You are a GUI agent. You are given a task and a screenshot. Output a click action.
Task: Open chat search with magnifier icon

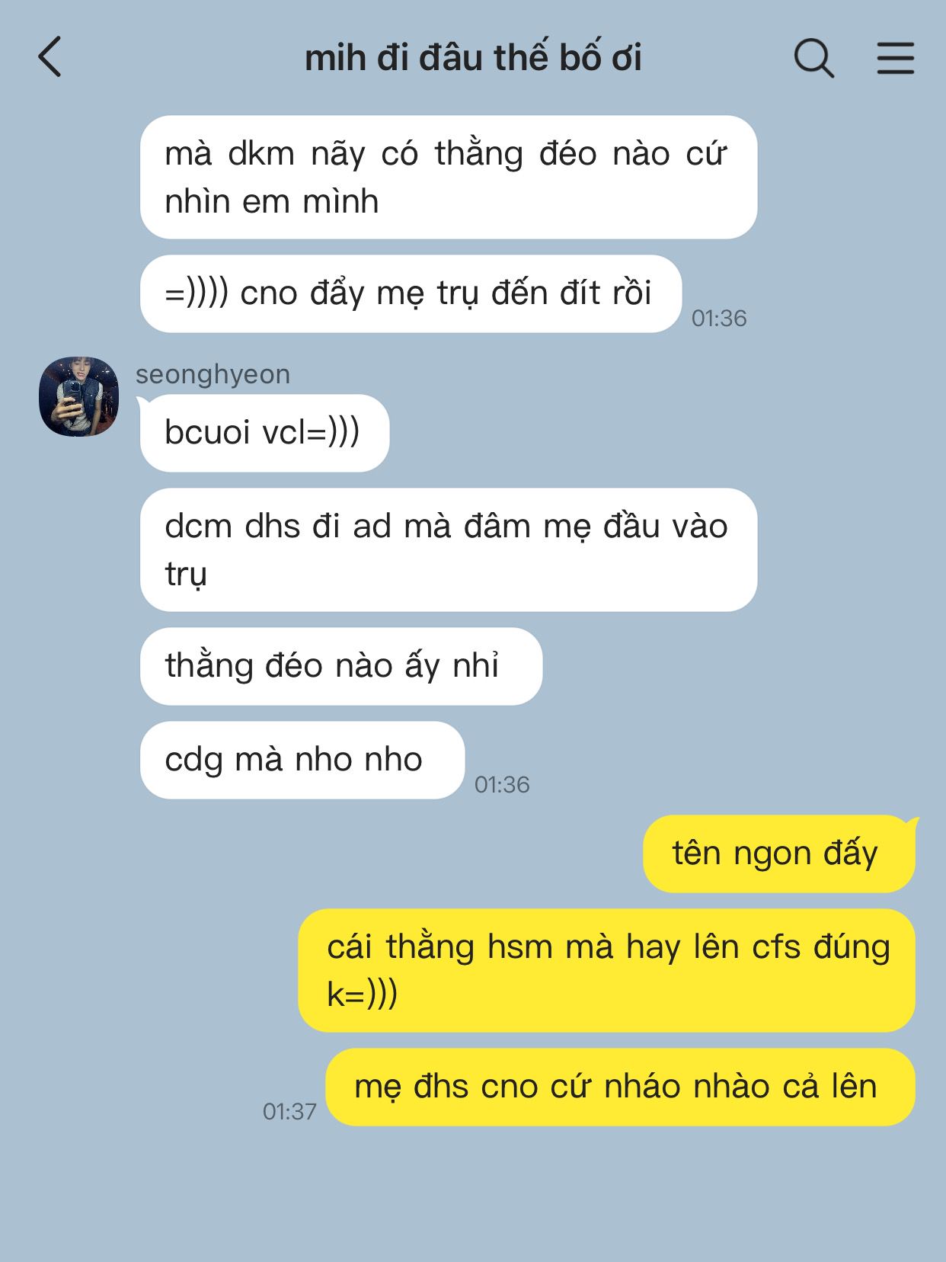click(x=813, y=58)
